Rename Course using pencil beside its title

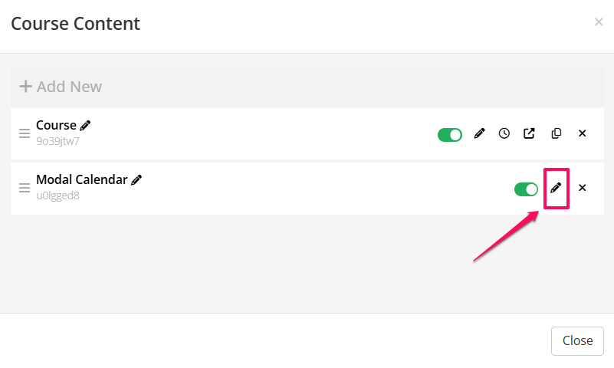tap(86, 126)
